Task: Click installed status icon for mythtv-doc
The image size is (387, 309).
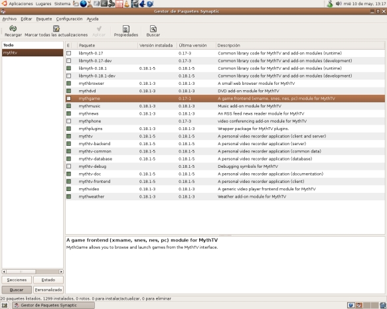Action: tap(68, 174)
